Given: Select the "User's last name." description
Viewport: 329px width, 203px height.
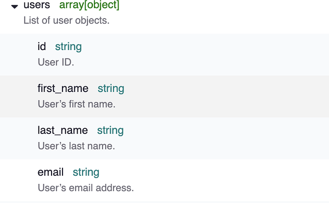Looking at the screenshot, I should click(76, 146).
